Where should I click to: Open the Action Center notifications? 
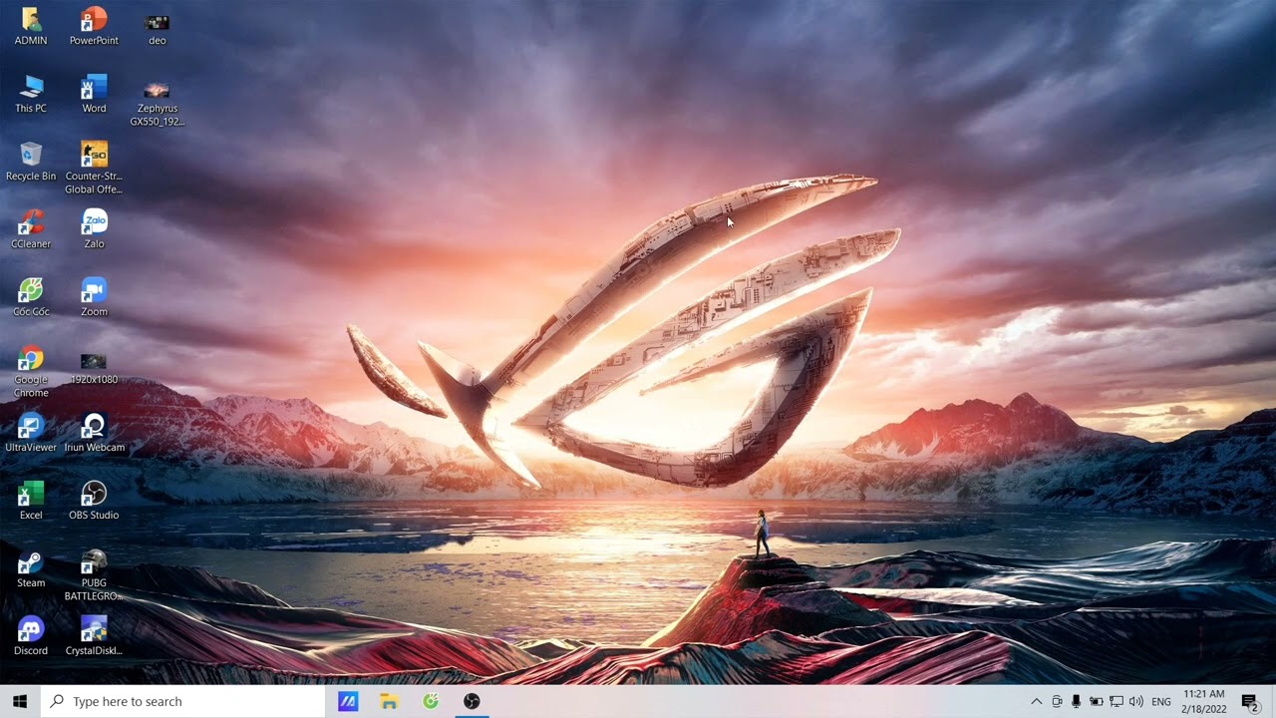point(1250,702)
